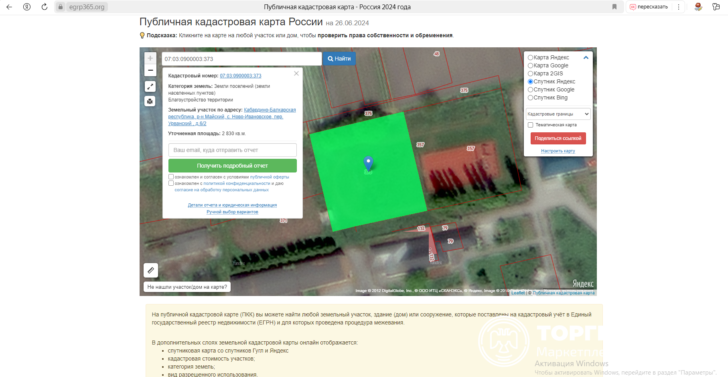Viewport: 728px width, 377px height.
Task: Open cadastral number 07:03:0900003:373 link
Action: click(240, 76)
